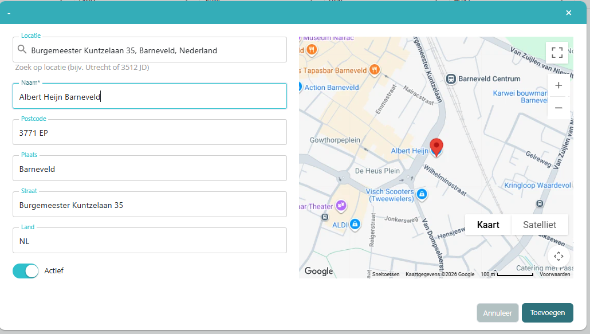590x334 pixels.
Task: Click the Google logo on the map
Action: pos(318,271)
